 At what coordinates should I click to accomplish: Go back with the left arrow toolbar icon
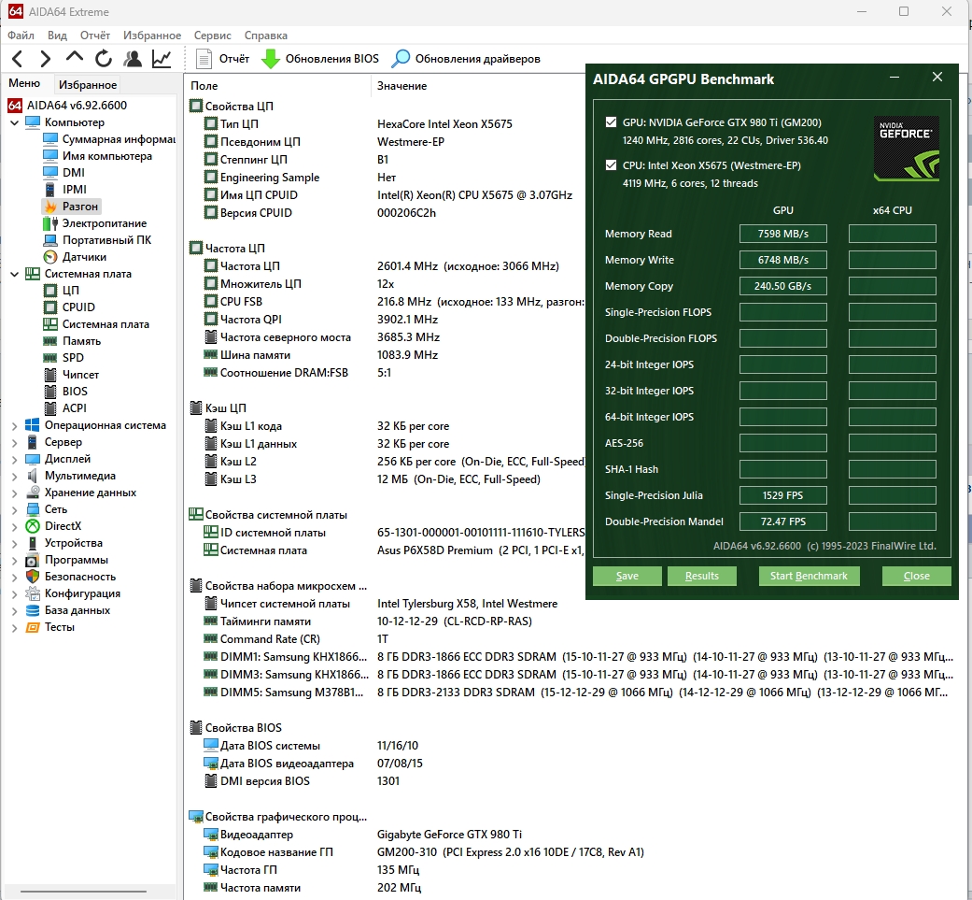pos(18,59)
